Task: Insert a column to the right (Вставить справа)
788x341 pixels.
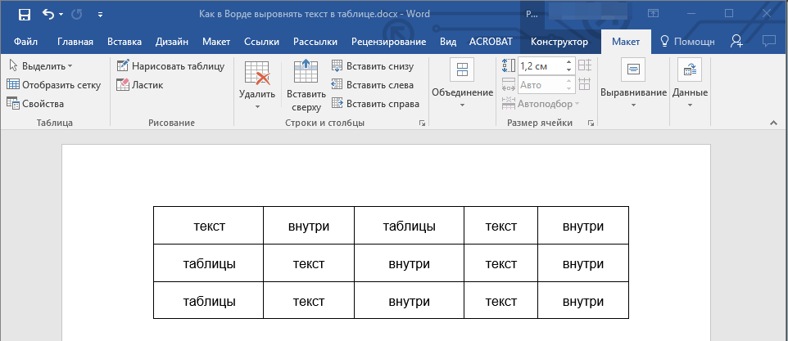Action: click(375, 103)
